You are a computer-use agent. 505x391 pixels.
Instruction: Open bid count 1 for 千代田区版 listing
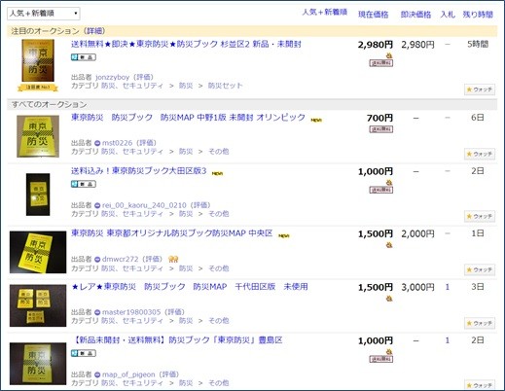448,287
